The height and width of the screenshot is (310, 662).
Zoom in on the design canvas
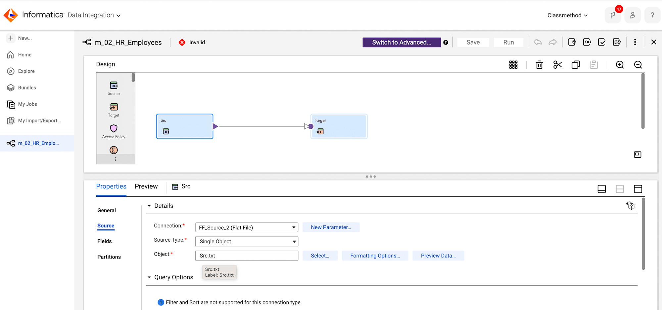pos(620,65)
